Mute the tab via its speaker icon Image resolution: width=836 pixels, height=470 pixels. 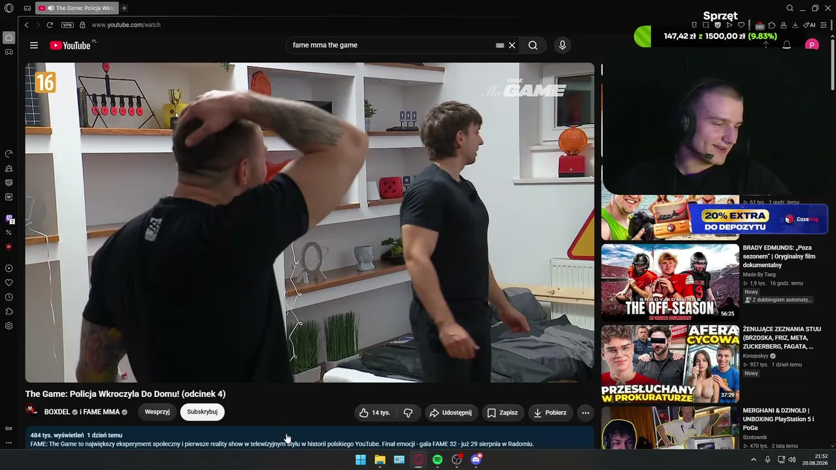[x=50, y=8]
